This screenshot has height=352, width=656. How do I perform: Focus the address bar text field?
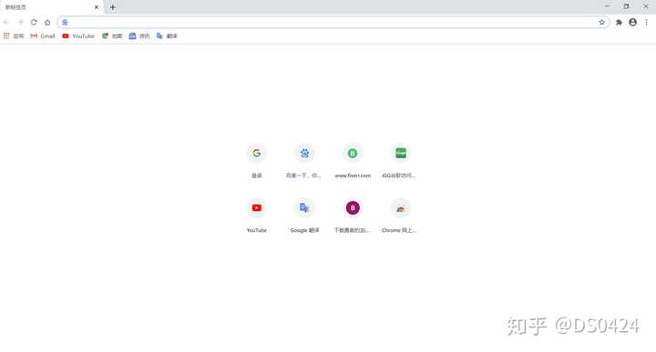(x=333, y=22)
